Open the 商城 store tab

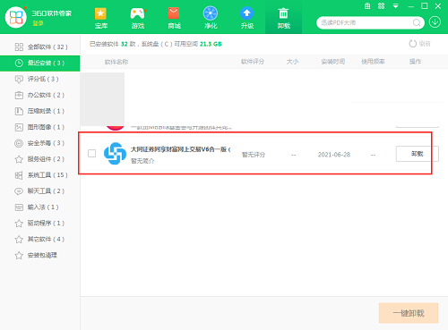point(174,18)
